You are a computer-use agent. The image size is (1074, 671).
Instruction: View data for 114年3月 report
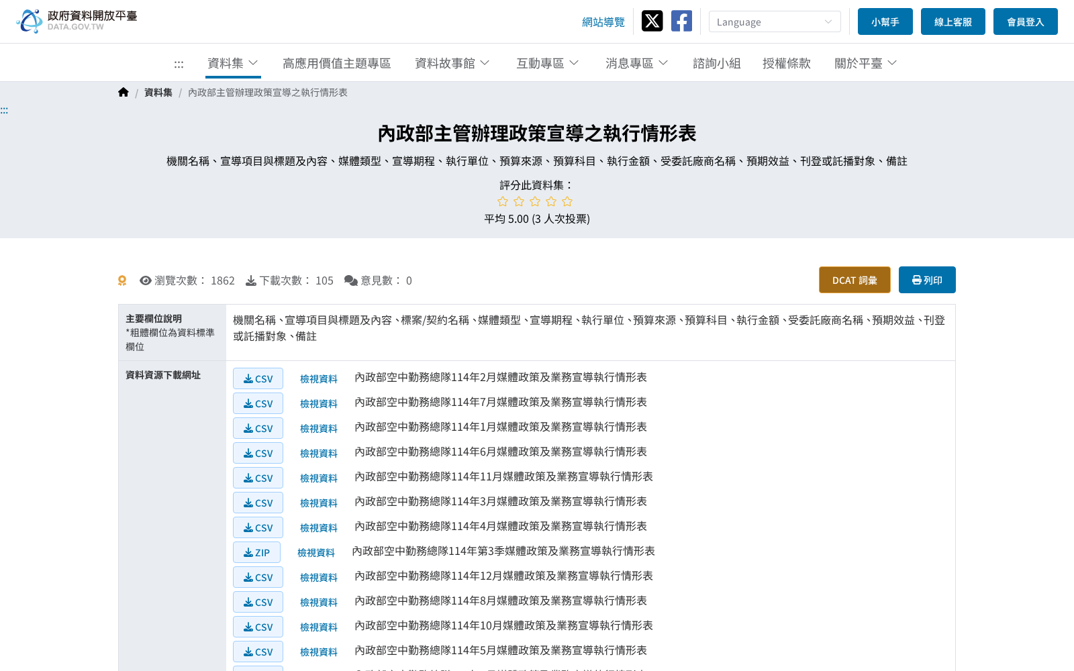point(319,503)
